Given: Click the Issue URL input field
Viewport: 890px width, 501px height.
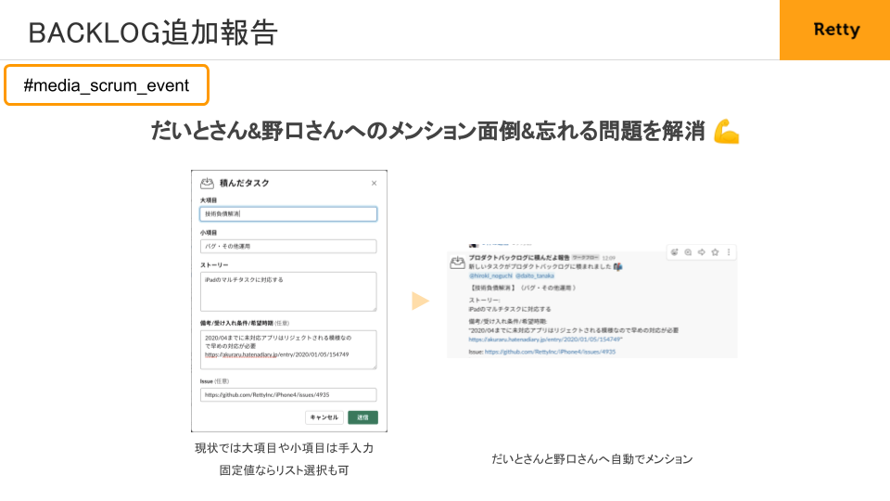Looking at the screenshot, I should click(x=288, y=395).
